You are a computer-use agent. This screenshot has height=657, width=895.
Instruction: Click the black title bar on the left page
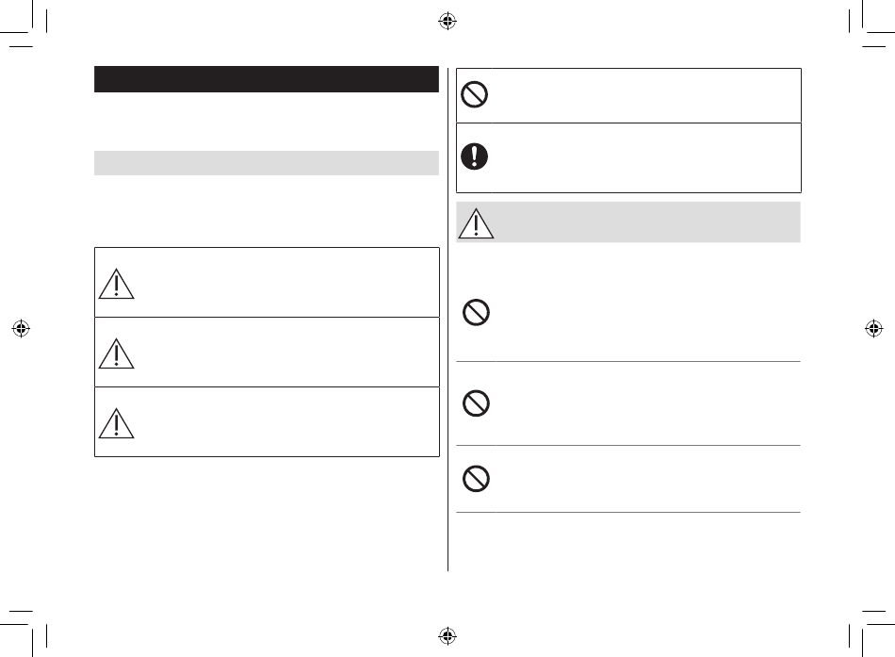point(267,79)
